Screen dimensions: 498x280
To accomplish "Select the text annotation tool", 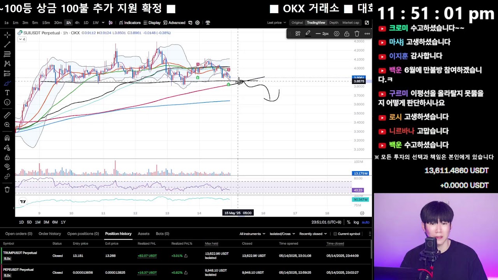I will tap(7, 93).
